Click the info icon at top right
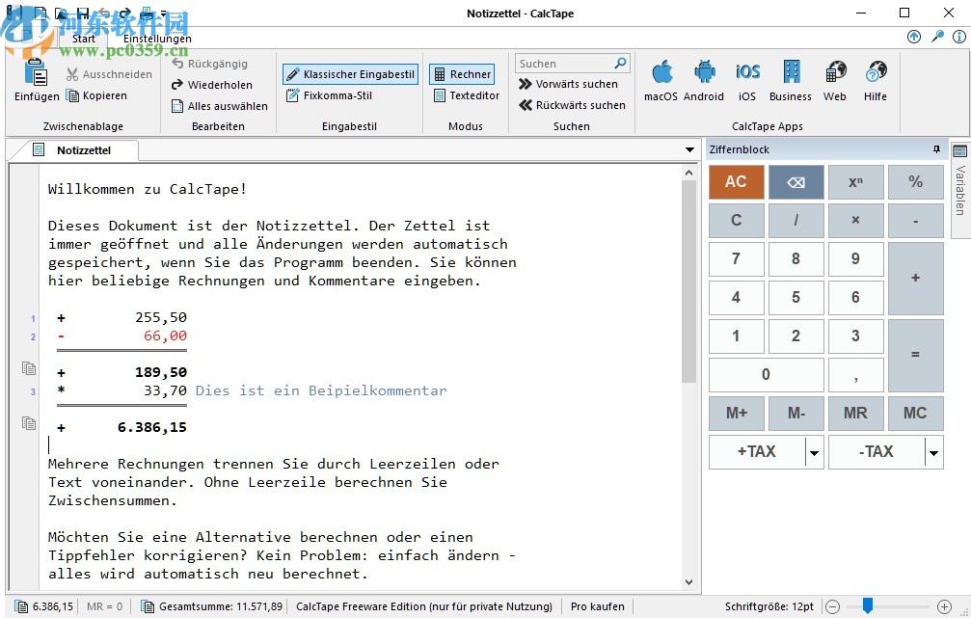Screen dimensions: 971x618 pyautogui.click(x=959, y=37)
